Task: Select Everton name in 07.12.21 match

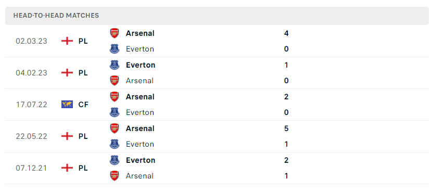Action: 141,160
